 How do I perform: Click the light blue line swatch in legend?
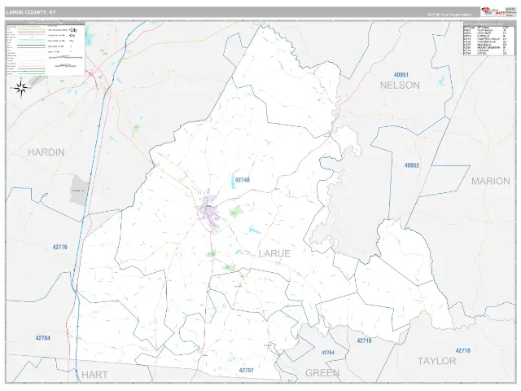(x=32, y=40)
